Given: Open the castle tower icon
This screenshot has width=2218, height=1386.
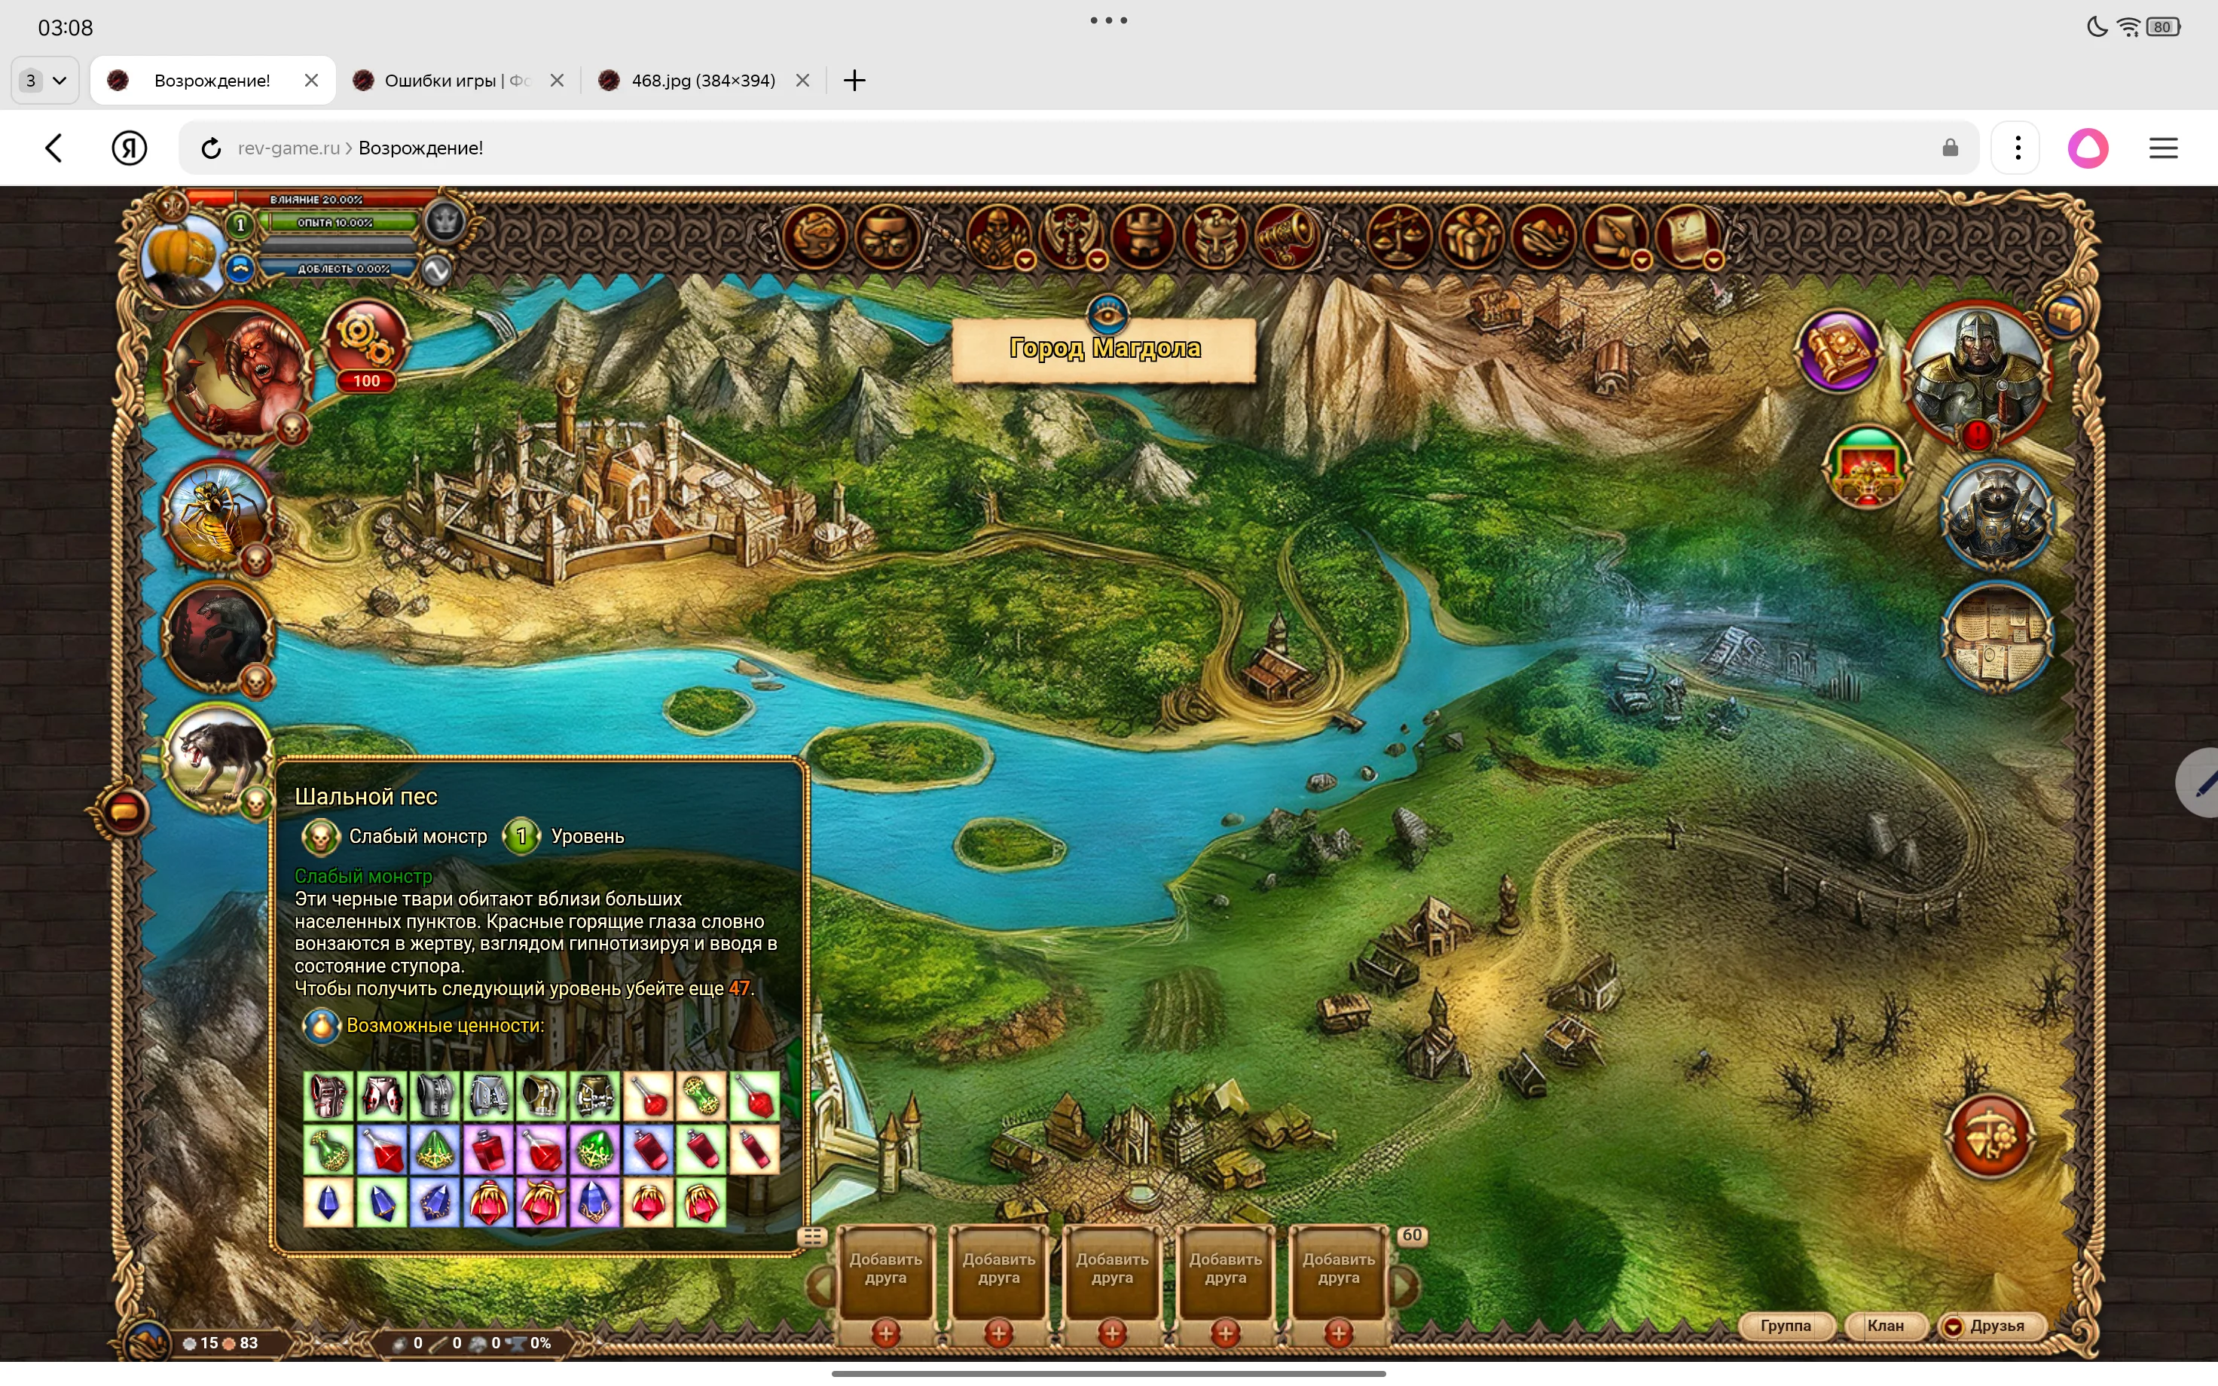Looking at the screenshot, I should (1143, 237).
